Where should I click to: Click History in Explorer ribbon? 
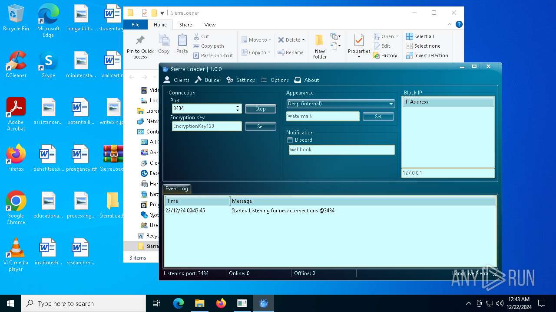click(x=385, y=55)
